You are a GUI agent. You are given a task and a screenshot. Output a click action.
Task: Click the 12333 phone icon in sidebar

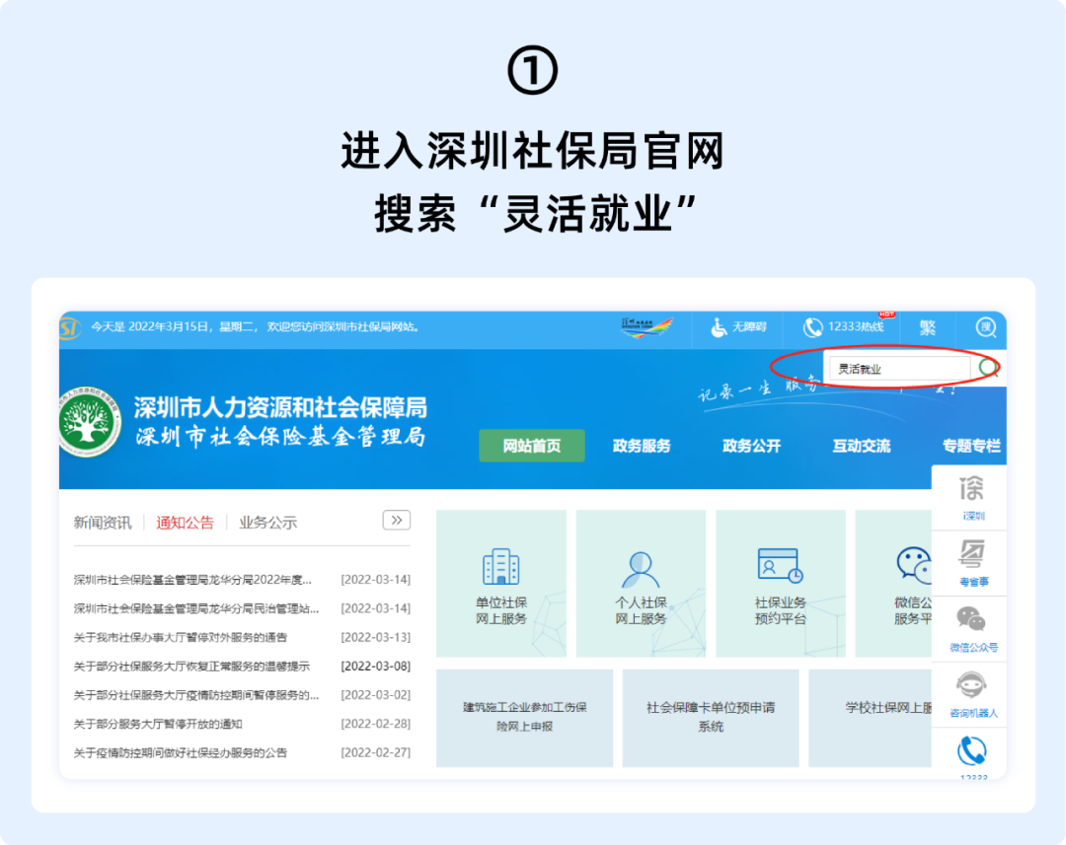click(x=970, y=751)
